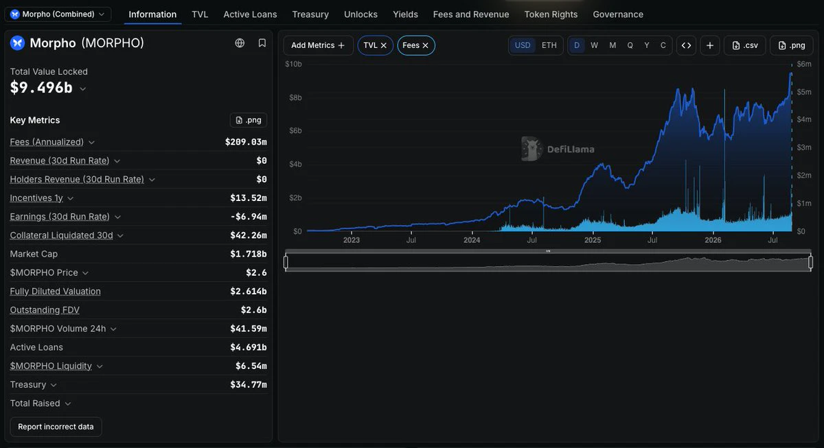Screen dimensions: 824x448
Task: Expand the Collateral Liquidated 30d row
Action: pyautogui.click(x=121, y=235)
